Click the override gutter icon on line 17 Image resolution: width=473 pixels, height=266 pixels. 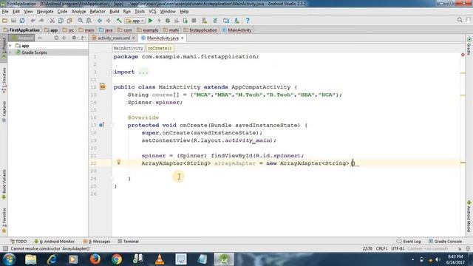[101, 125]
